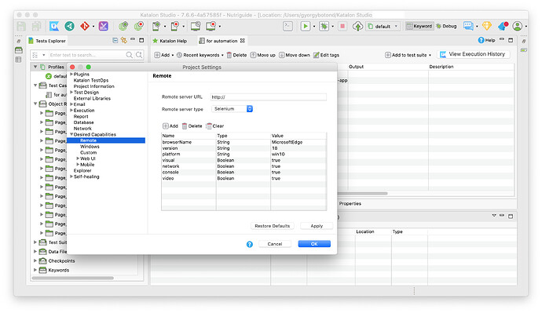Expand the Plugins node in Project Settings
Image resolution: width=542 pixels, height=313 pixels.
71,75
